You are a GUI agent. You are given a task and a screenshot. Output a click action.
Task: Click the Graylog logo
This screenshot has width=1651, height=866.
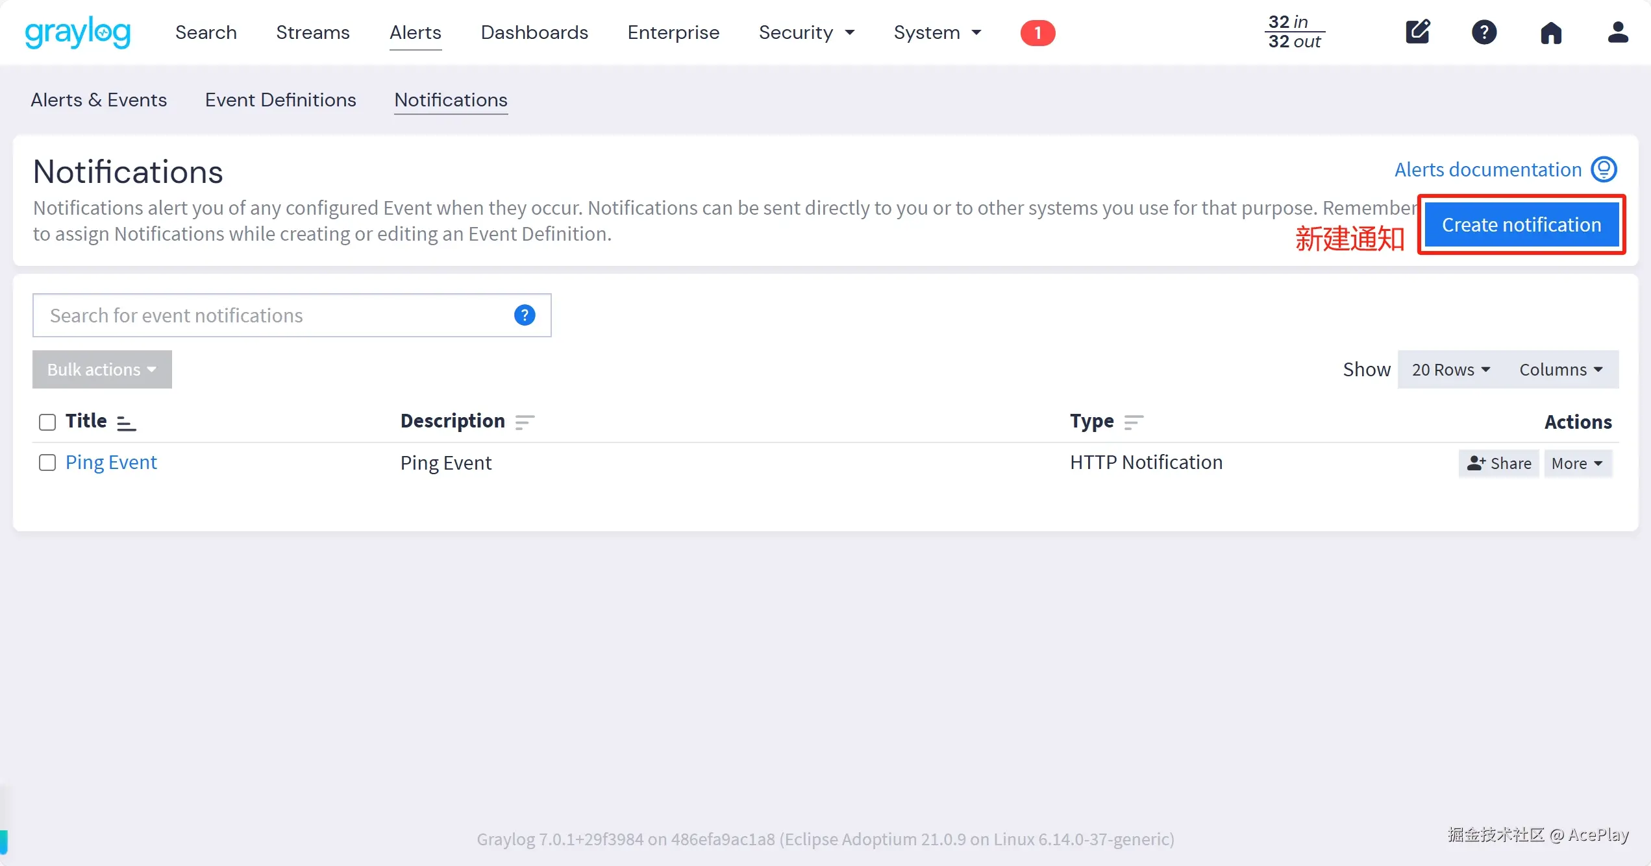[x=78, y=32]
